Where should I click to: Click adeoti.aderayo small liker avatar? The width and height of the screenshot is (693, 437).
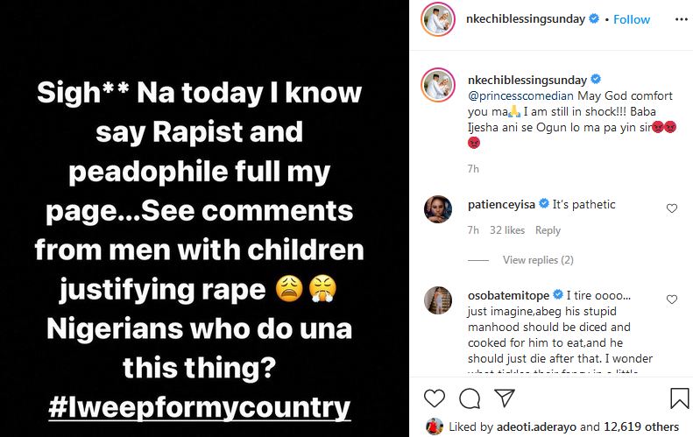coord(433,427)
